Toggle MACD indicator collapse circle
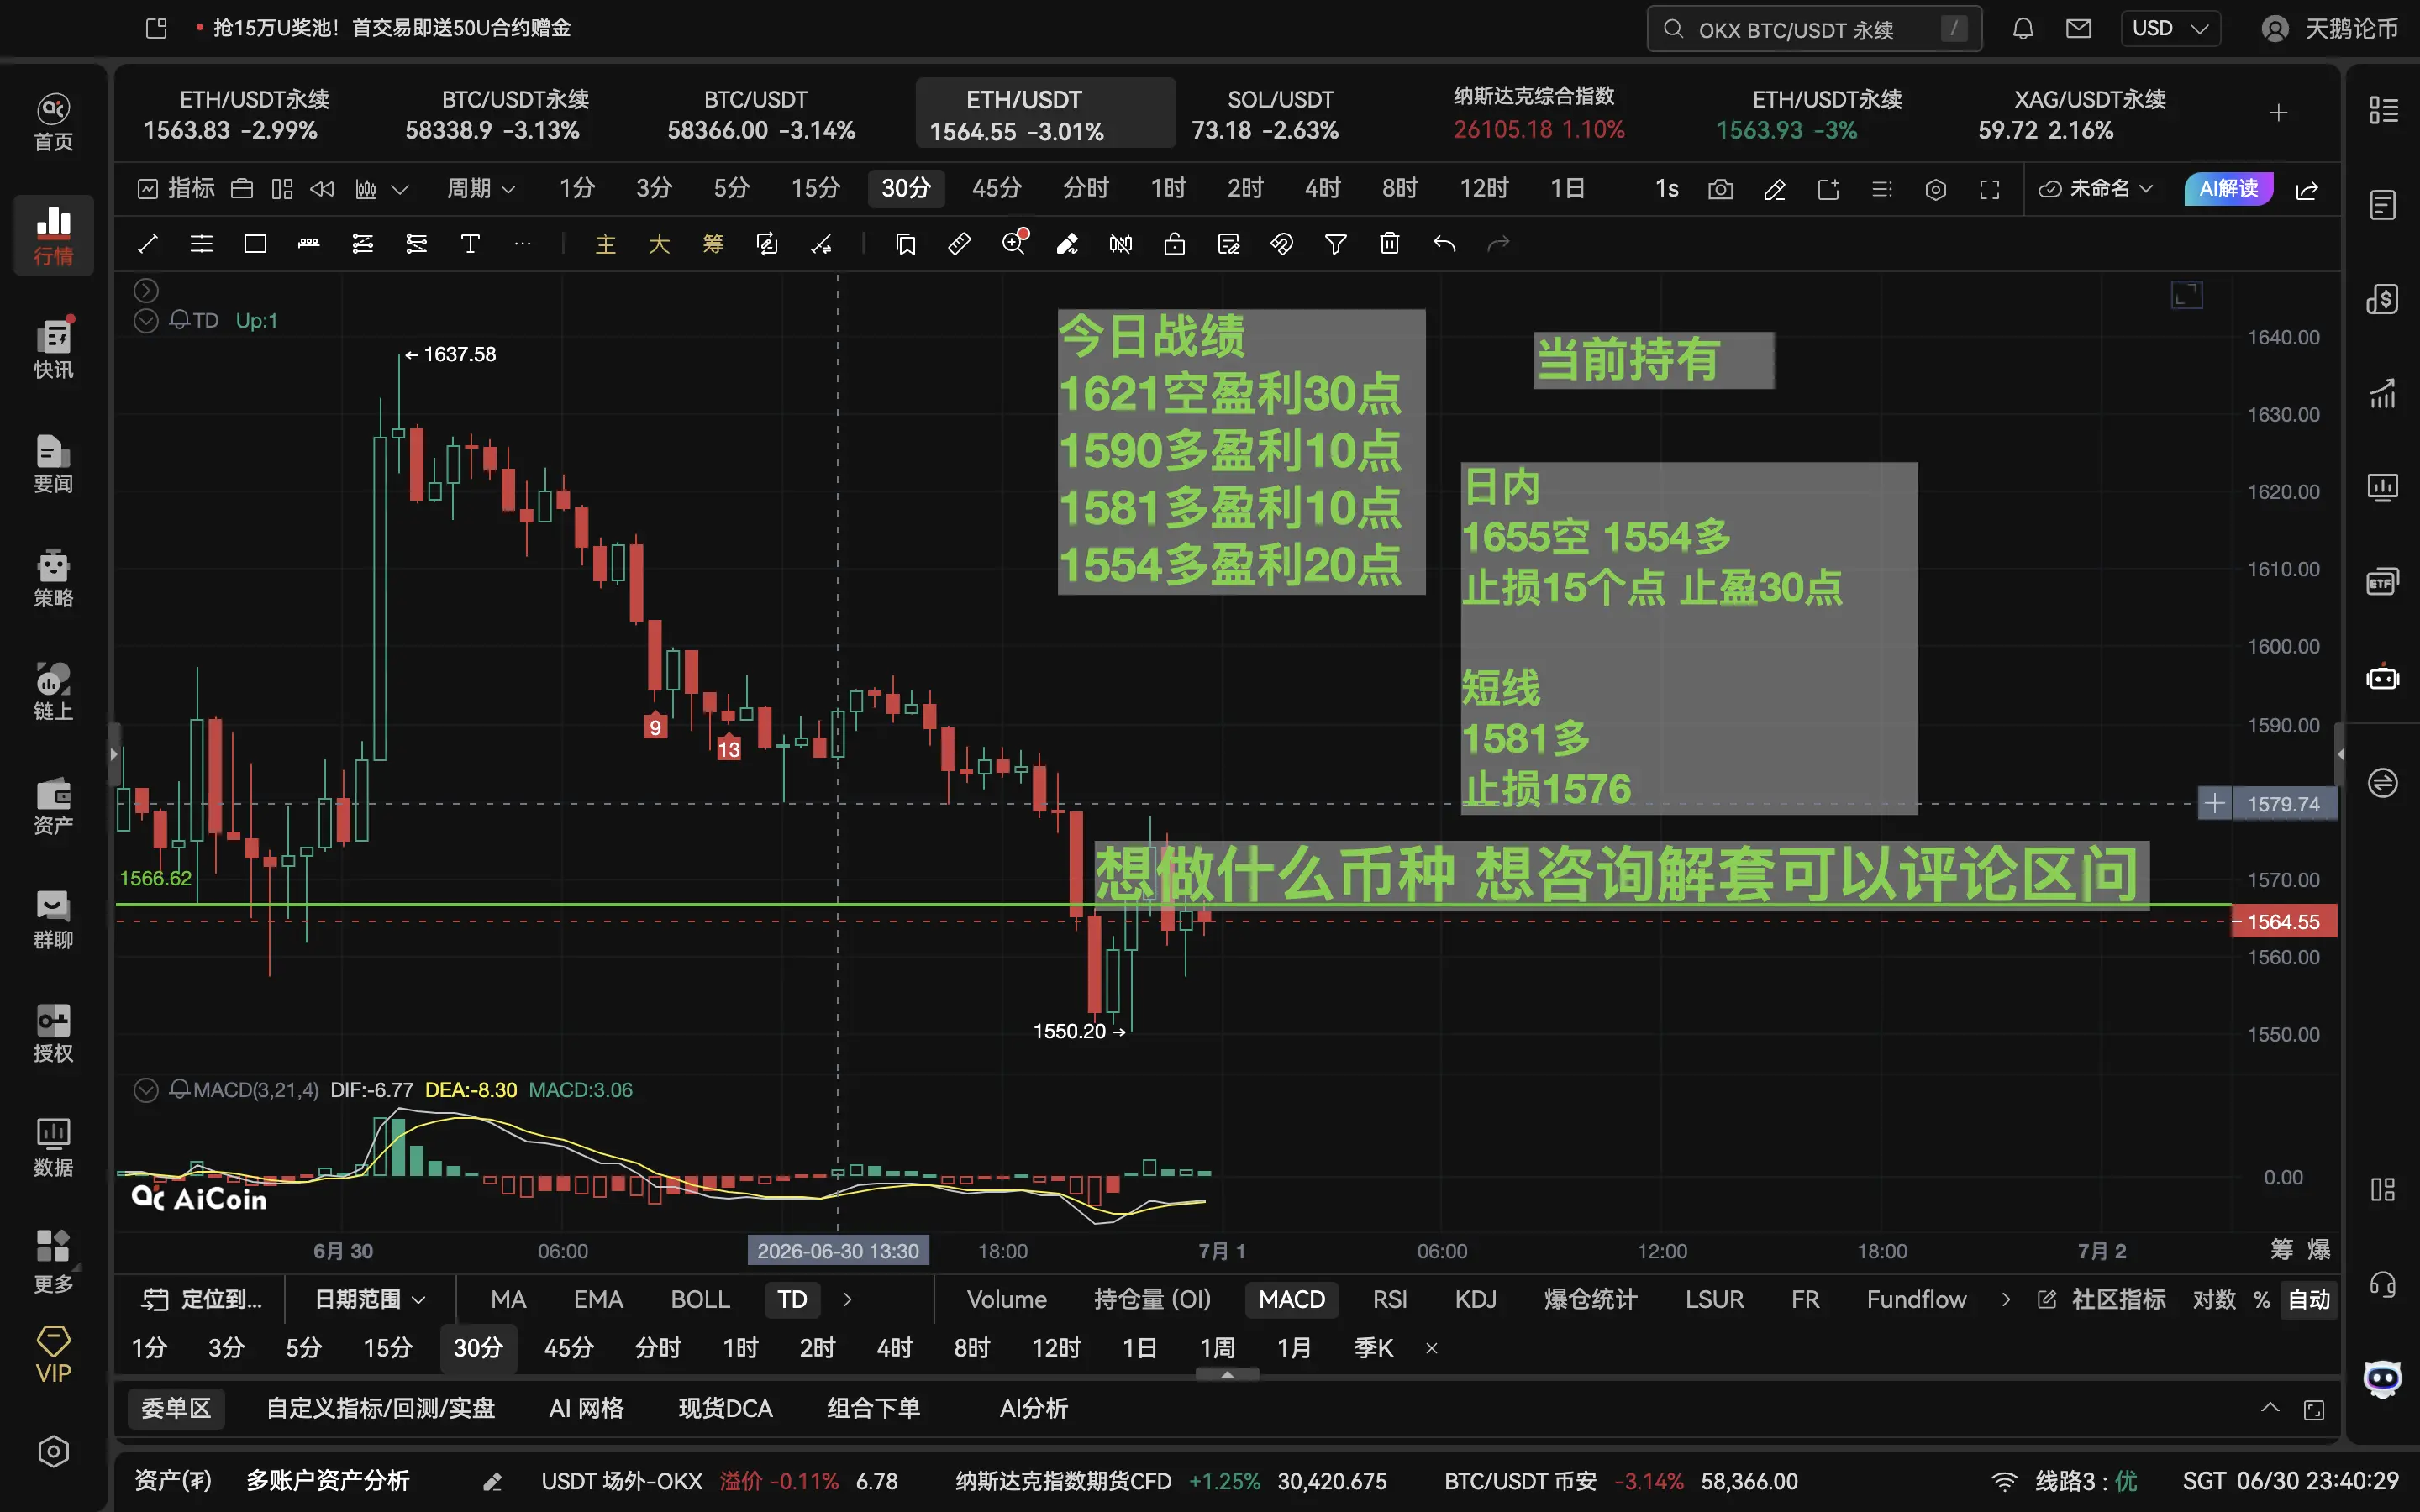 point(146,1090)
